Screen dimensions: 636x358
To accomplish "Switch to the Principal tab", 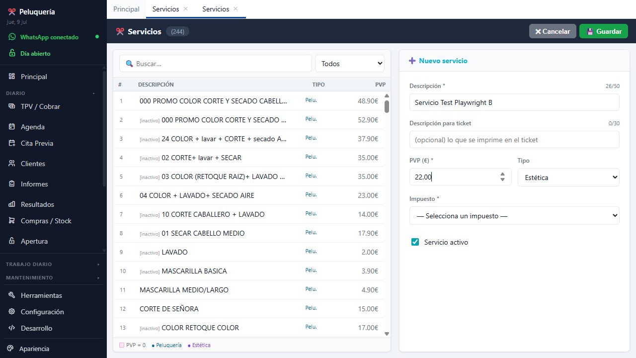I will [x=126, y=9].
